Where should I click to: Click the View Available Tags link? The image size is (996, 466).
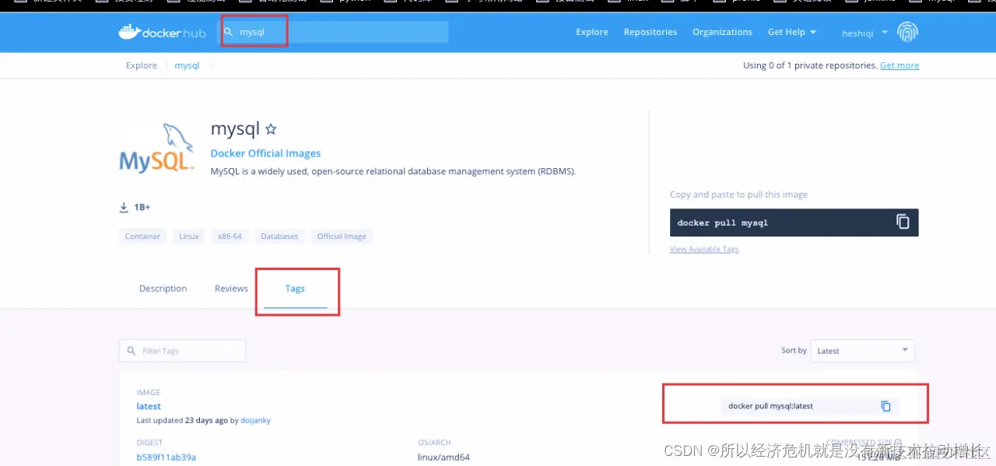(x=704, y=249)
